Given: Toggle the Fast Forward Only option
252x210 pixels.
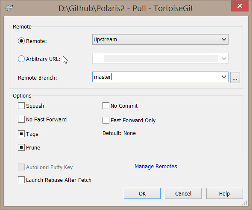Looking at the screenshot, I should point(106,120).
